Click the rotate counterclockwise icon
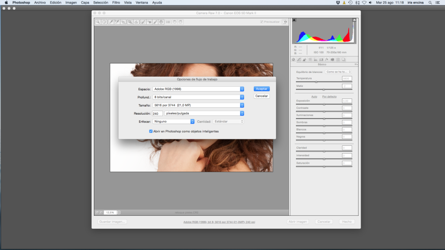 point(175,22)
